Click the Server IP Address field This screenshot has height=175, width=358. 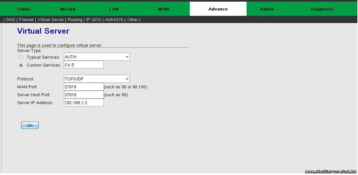coord(84,102)
